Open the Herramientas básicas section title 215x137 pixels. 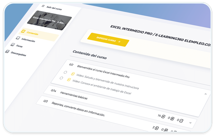74,96
